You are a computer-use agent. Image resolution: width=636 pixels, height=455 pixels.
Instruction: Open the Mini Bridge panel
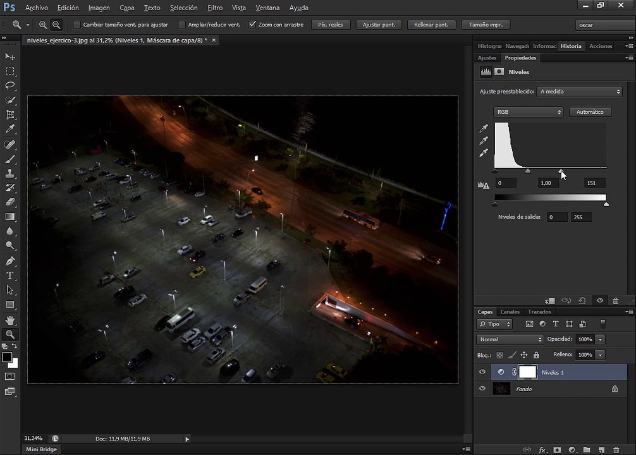point(41,449)
